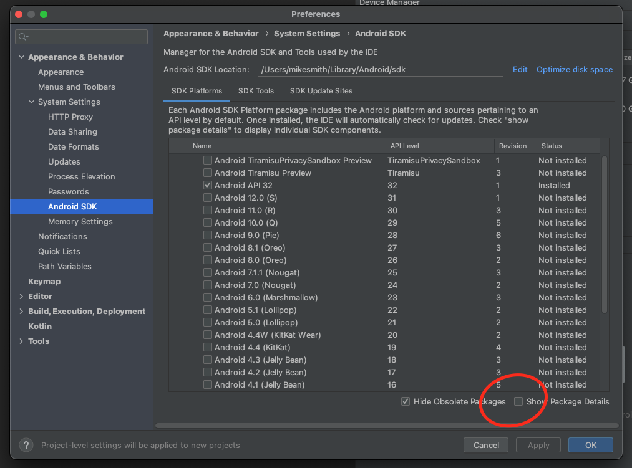
Task: Click the Appearance & Behavior breadcrumb
Action: point(211,34)
